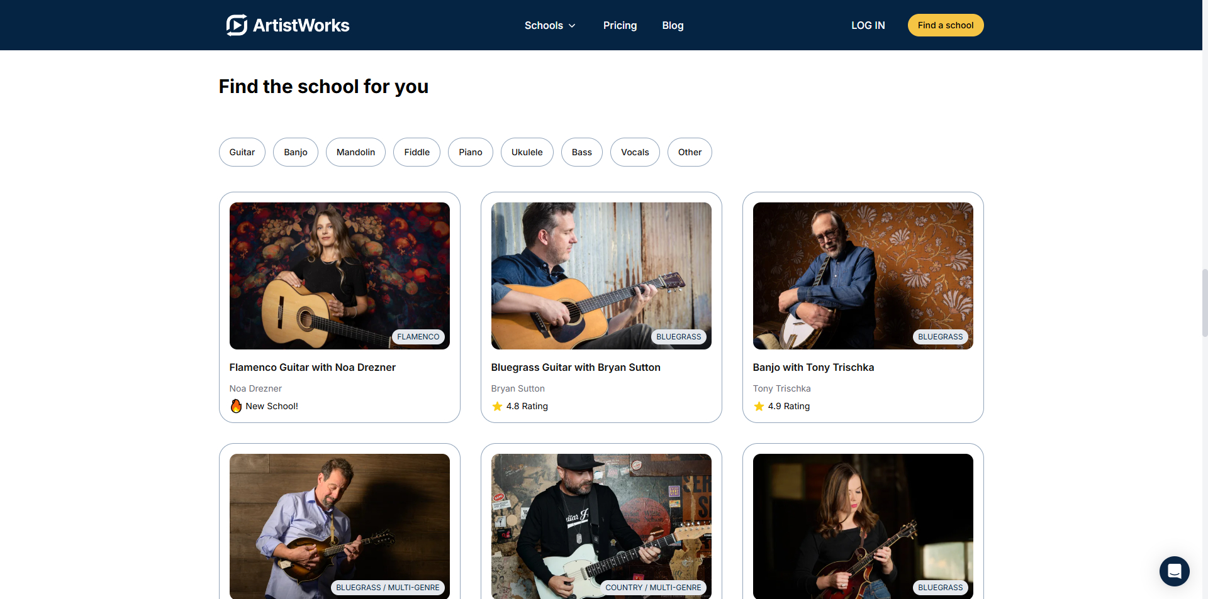The width and height of the screenshot is (1208, 599).
Task: Choose the Piano filter chip
Action: [471, 152]
